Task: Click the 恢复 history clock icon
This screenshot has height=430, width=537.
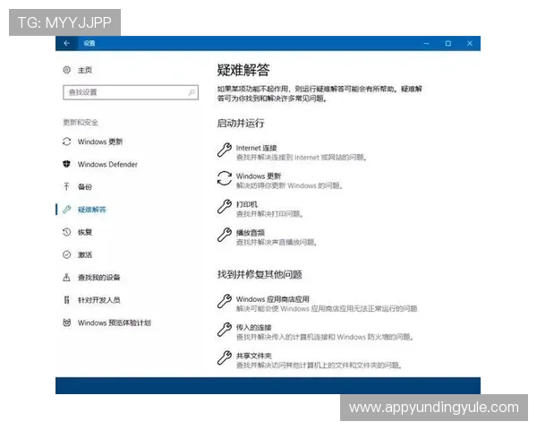Action: pos(67,232)
